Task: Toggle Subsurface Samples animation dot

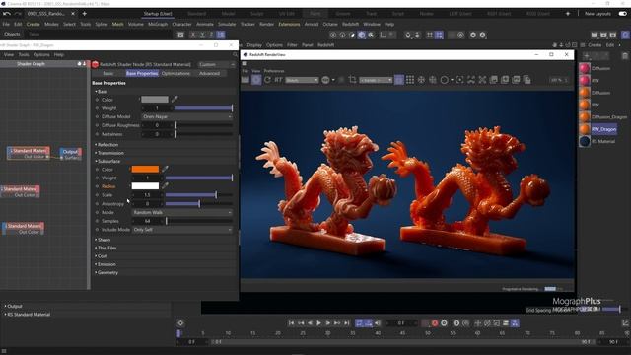Action: pyautogui.click(x=97, y=221)
